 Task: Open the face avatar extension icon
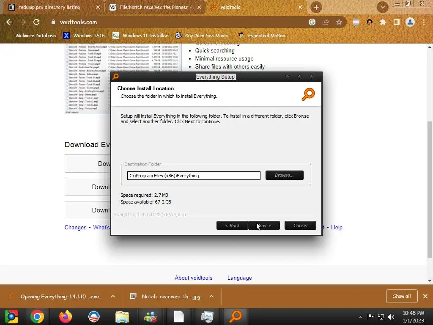[x=370, y=22]
